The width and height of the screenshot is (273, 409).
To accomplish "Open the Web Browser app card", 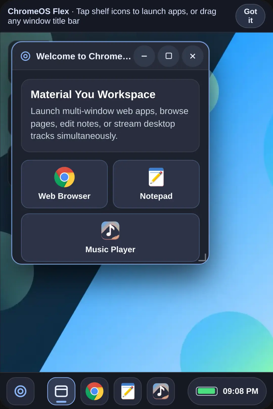I will pos(64,184).
